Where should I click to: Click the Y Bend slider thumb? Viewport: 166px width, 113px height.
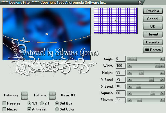pyautogui.click(x=151, y=80)
